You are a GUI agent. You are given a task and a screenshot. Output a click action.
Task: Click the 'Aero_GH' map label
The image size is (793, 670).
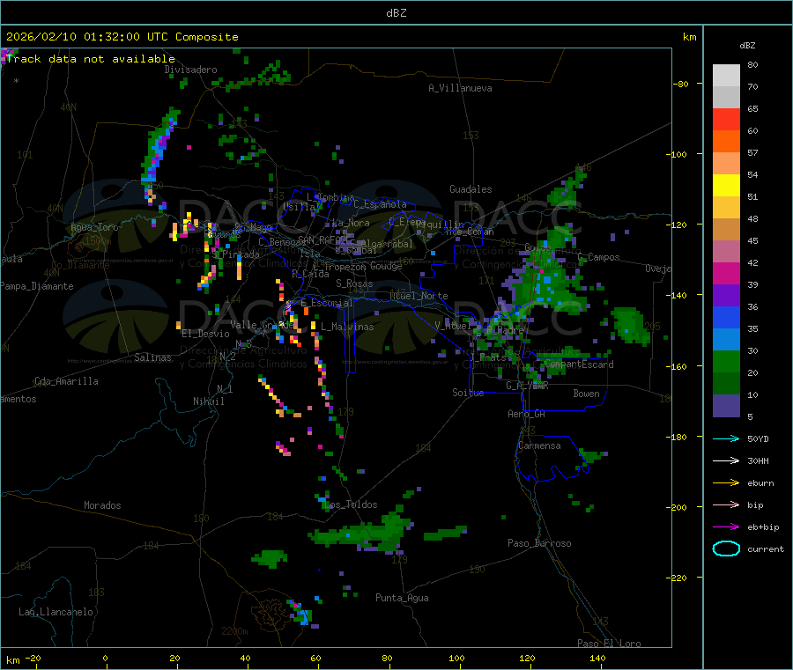click(526, 414)
